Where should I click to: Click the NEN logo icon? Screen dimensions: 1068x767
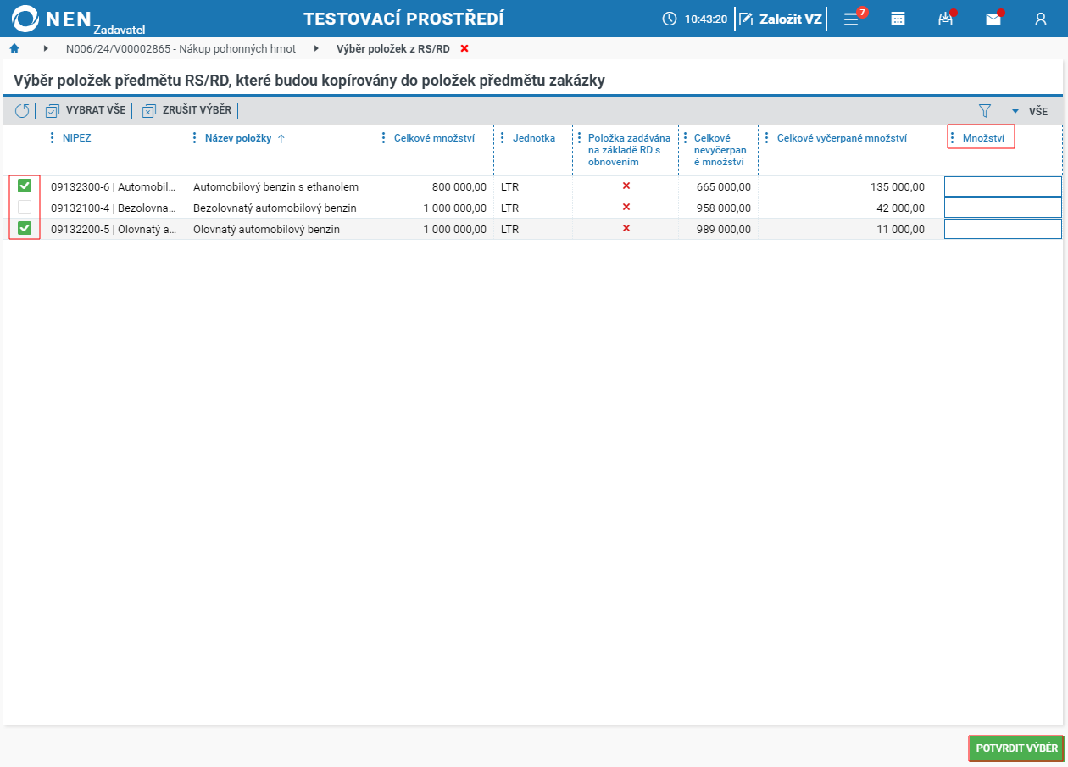point(25,19)
